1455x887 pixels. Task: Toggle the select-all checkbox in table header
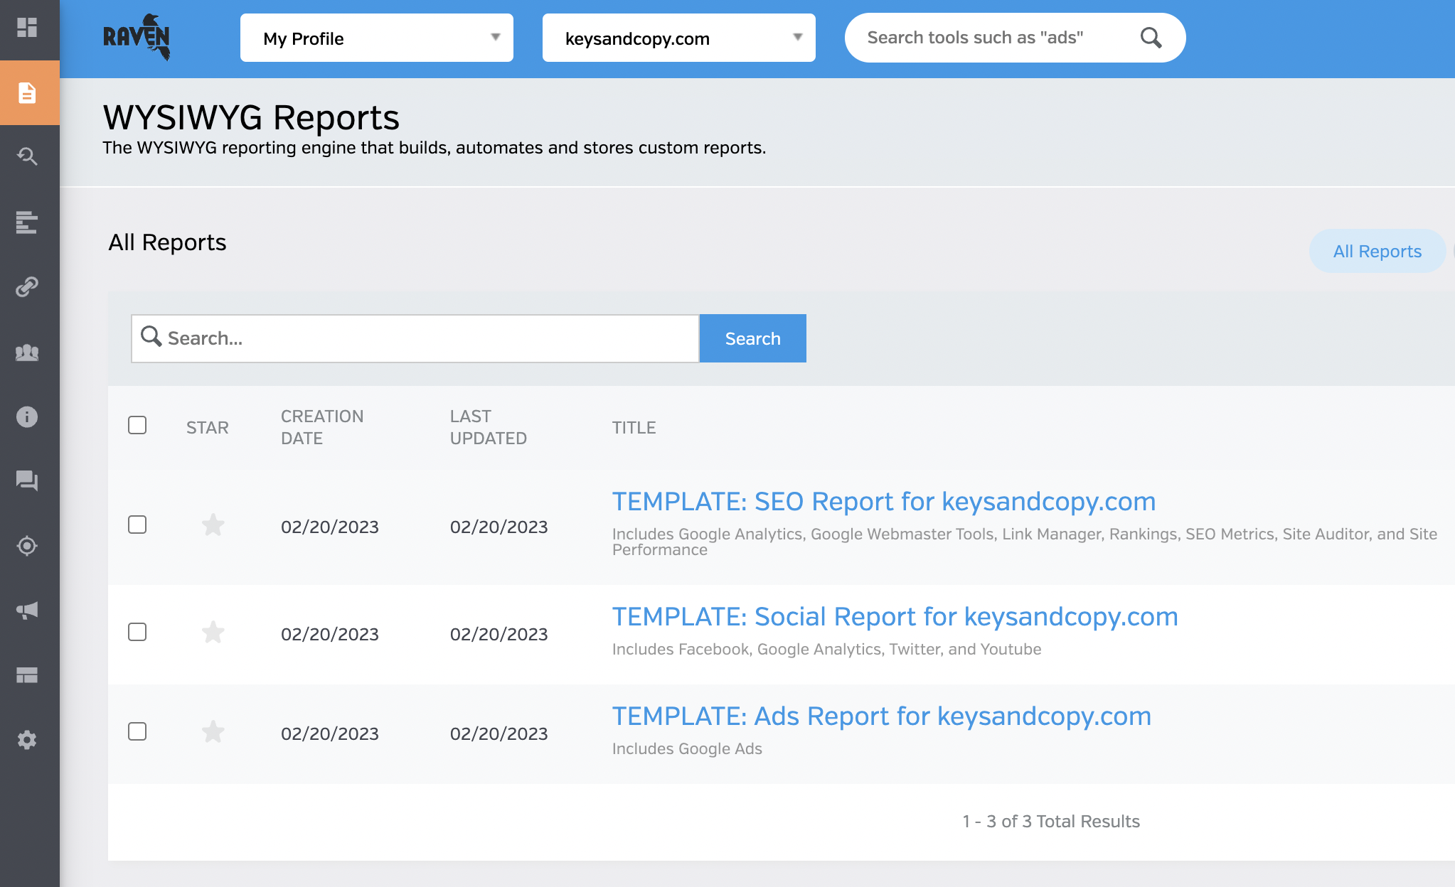(137, 425)
